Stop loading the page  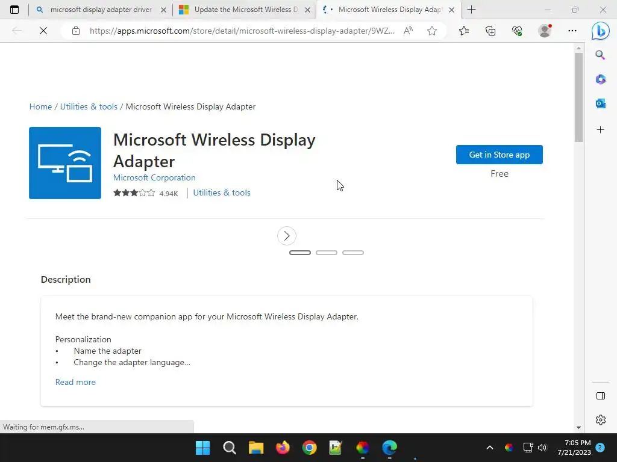click(x=43, y=31)
